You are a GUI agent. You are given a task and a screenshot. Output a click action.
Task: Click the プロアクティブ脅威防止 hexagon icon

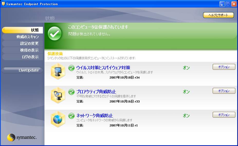[x=58, y=95]
